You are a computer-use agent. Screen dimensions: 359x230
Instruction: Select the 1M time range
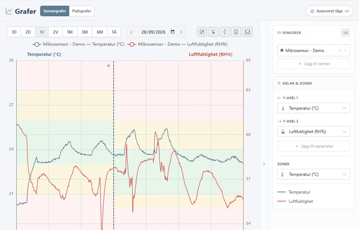coord(70,32)
